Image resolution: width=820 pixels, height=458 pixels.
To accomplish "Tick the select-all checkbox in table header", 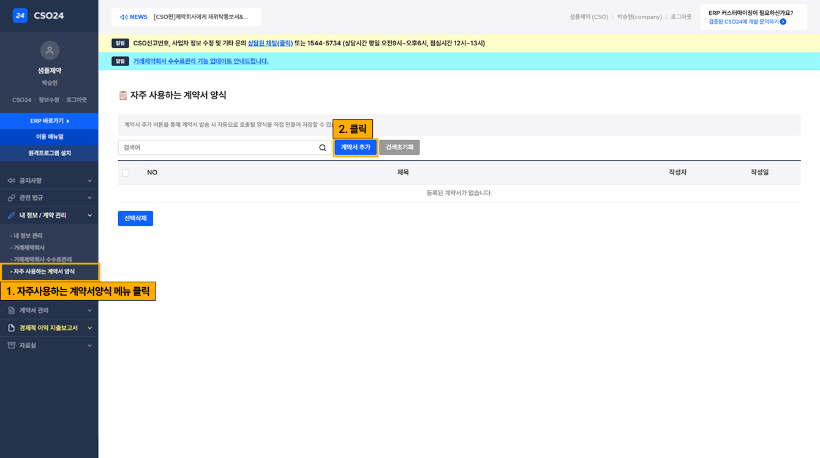I will [126, 173].
